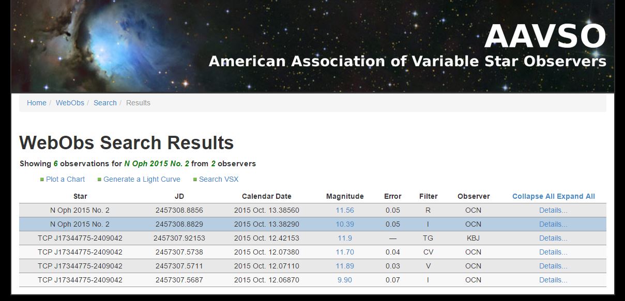Screen dimensions: 625x301
Task: Click date 2015 Oct. 12.42153
Action: click(267, 238)
